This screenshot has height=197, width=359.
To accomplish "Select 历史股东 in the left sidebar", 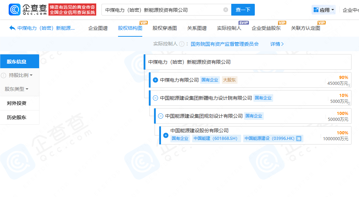I will [19, 117].
